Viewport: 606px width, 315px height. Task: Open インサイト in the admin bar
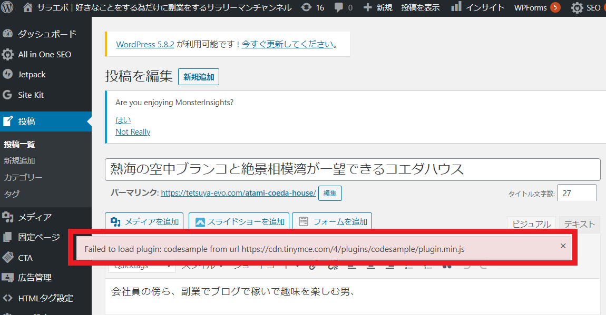tap(478, 7)
